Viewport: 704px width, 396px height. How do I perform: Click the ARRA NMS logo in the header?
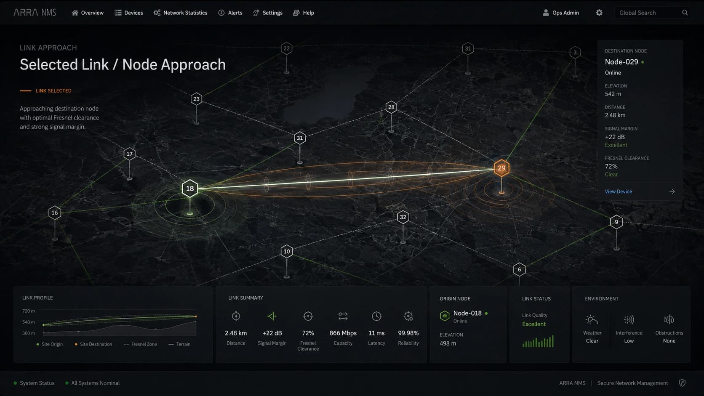[35, 13]
